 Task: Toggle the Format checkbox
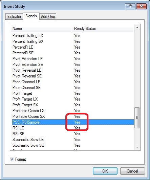[12, 159]
